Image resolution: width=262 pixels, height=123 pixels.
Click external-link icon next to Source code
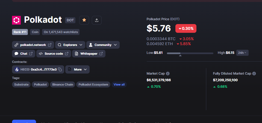(x=67, y=54)
